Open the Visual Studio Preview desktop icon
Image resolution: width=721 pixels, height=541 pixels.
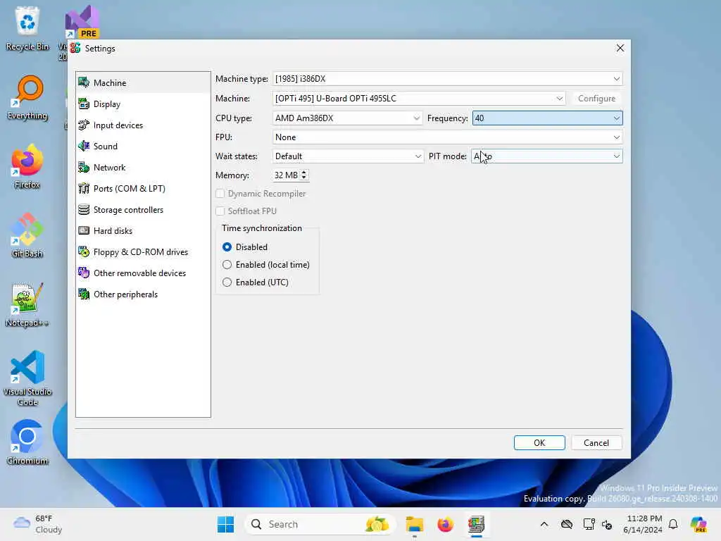[x=82, y=23]
